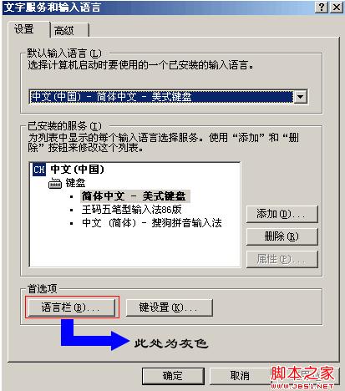The width and height of the screenshot is (345, 391).
Task: Click the 取消 button
Action: [x=240, y=376]
